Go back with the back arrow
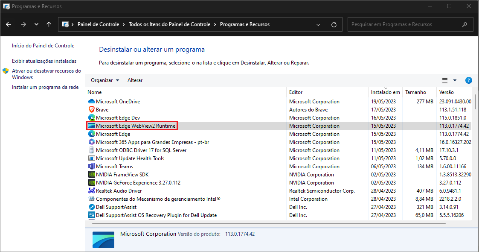The height and width of the screenshot is (252, 479). (9, 24)
